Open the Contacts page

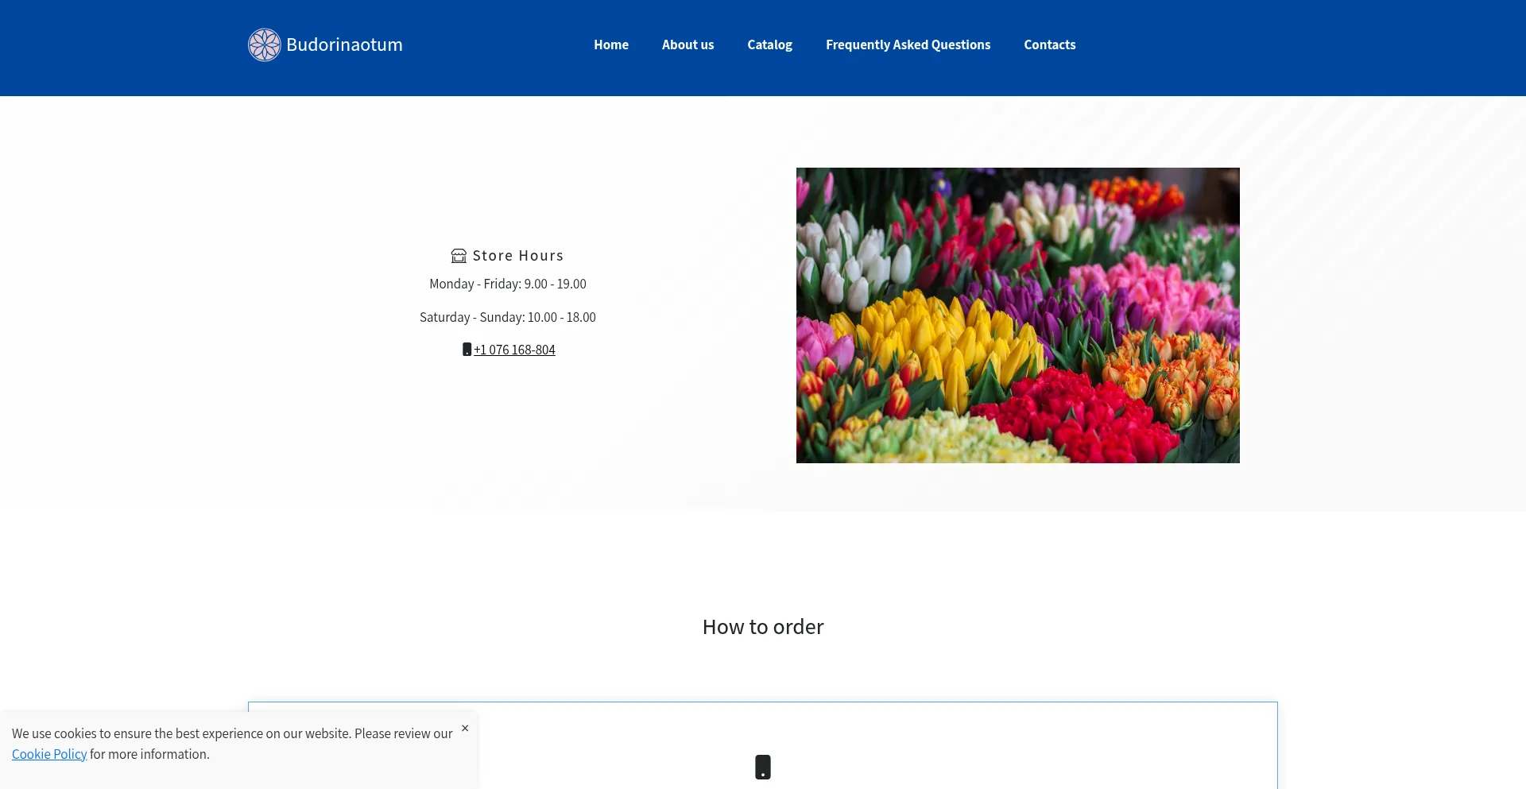coord(1049,45)
